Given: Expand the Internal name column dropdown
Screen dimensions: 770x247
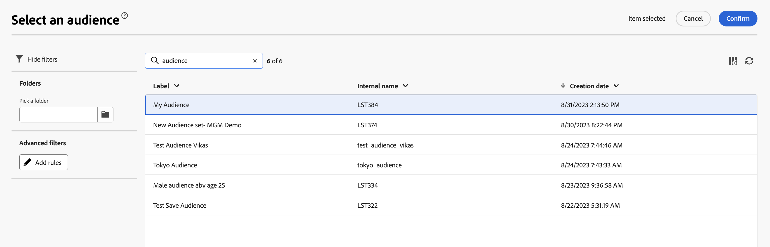Looking at the screenshot, I should pyautogui.click(x=405, y=86).
